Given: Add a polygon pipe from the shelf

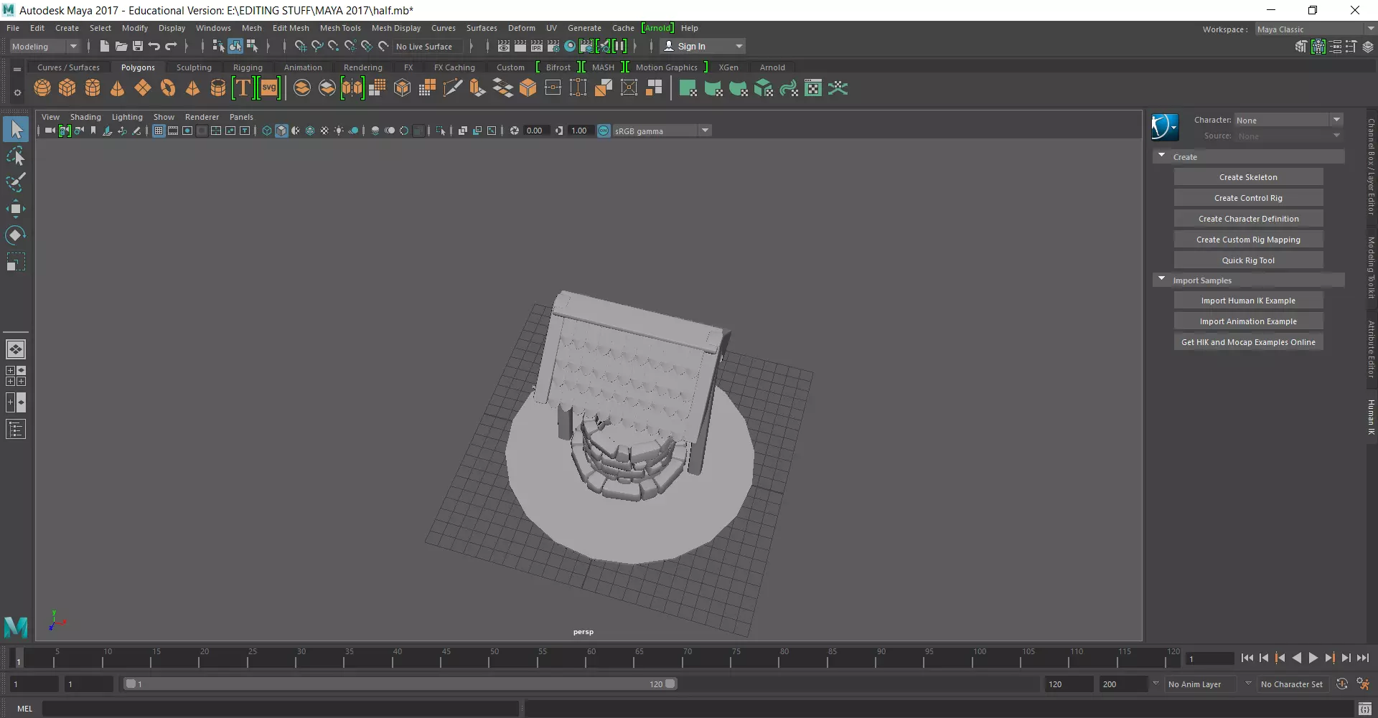Looking at the screenshot, I should (x=218, y=88).
